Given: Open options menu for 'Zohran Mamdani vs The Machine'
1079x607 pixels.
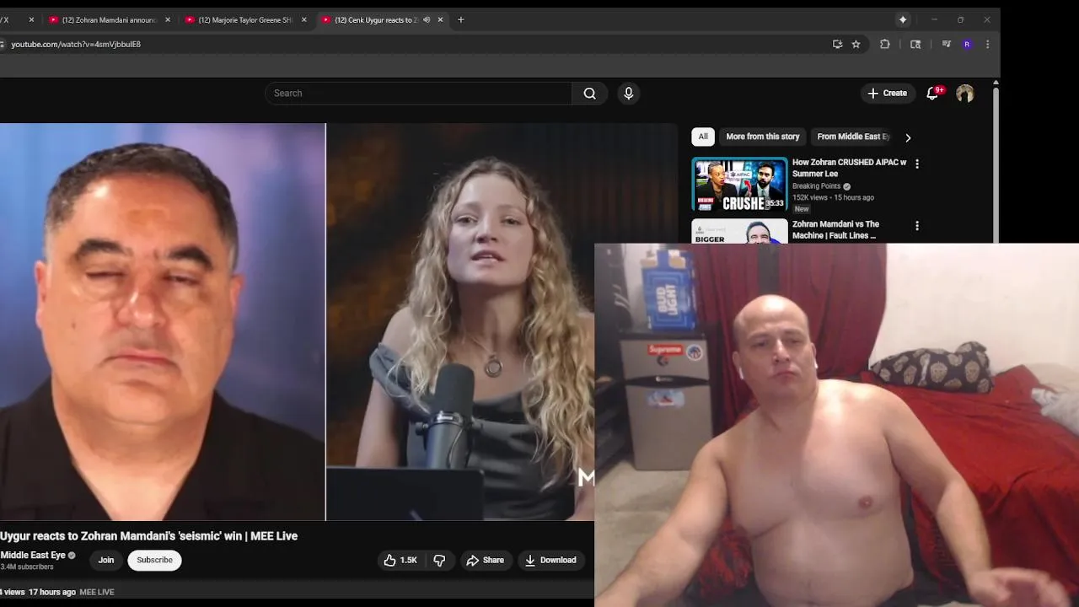Looking at the screenshot, I should click(x=917, y=226).
